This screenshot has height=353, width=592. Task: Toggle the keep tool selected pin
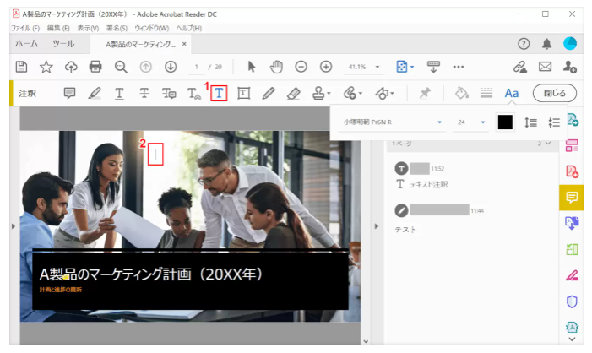[425, 93]
